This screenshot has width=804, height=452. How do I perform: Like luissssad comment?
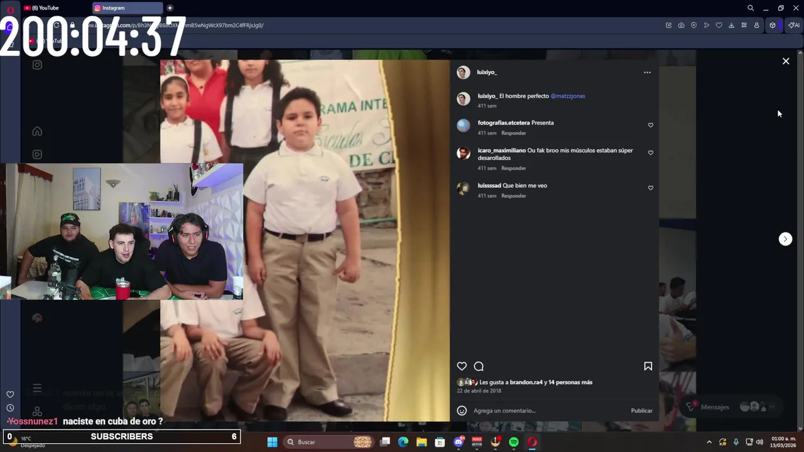pyautogui.click(x=650, y=188)
